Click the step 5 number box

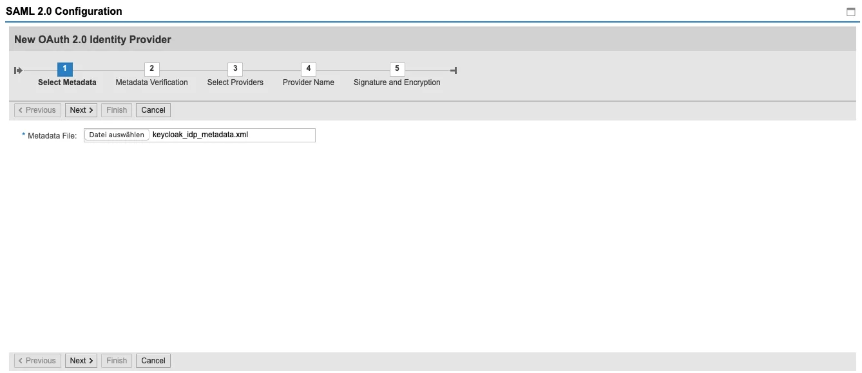pos(397,69)
